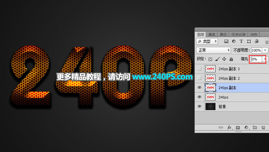The height and width of the screenshot is (152, 269).
Task: Switch to the 图层 tab
Action: click(x=200, y=35)
